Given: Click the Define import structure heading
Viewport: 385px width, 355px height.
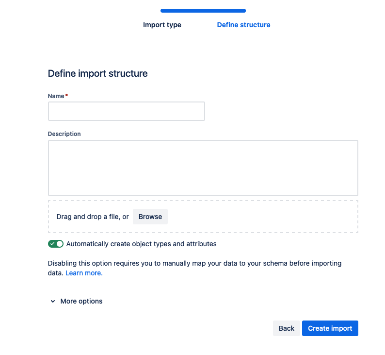Looking at the screenshot, I should tap(98, 73).
